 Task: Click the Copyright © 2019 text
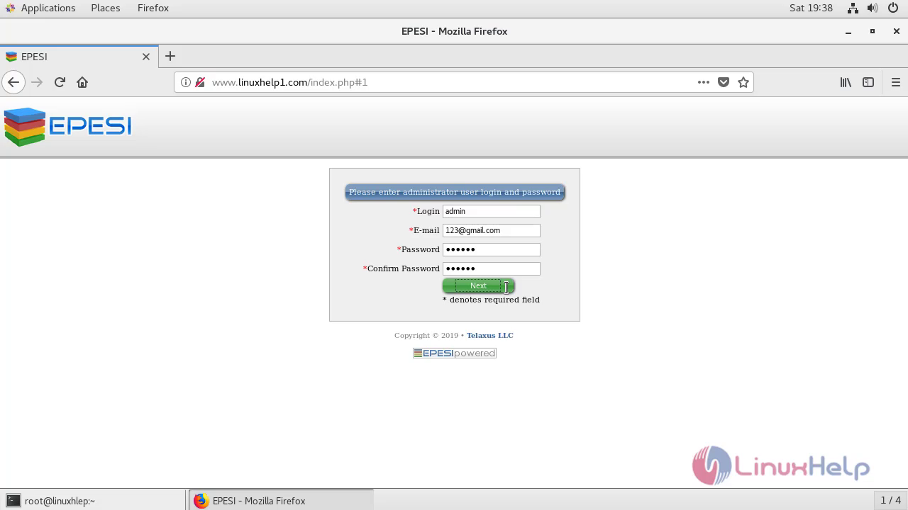[426, 335]
